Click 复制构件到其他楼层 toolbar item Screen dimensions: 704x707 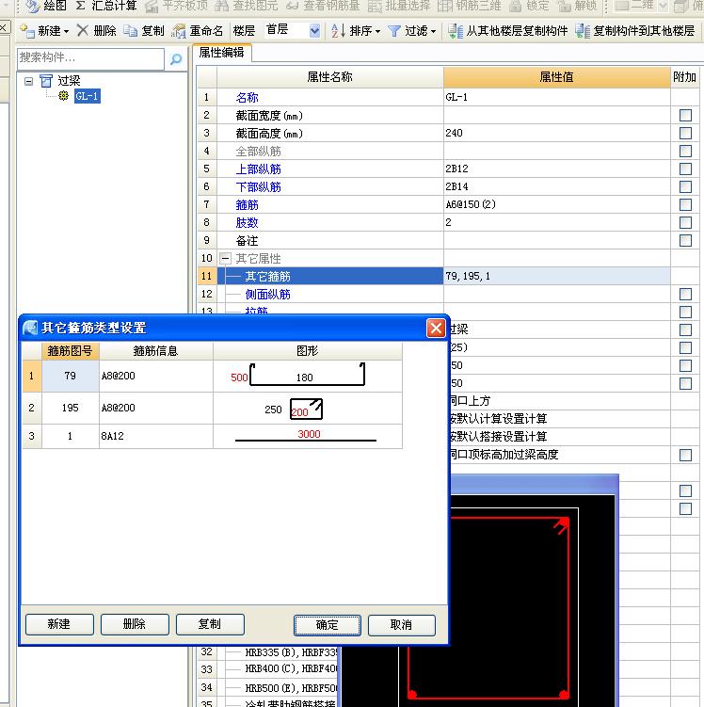tap(634, 31)
